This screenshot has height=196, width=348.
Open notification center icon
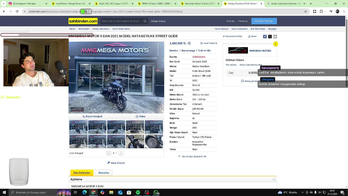pyautogui.click(x=342, y=192)
